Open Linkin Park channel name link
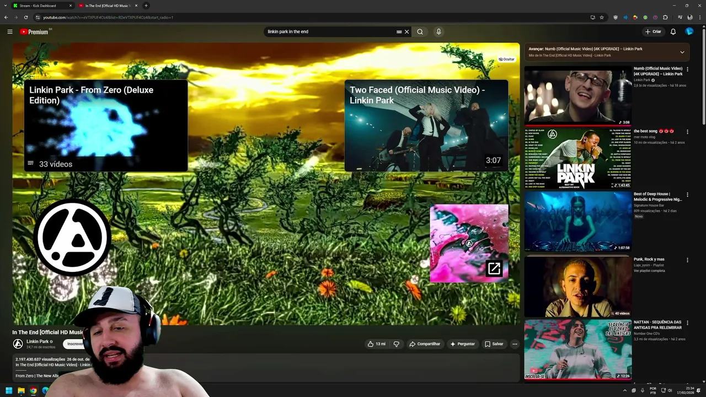706x397 pixels. [x=38, y=341]
